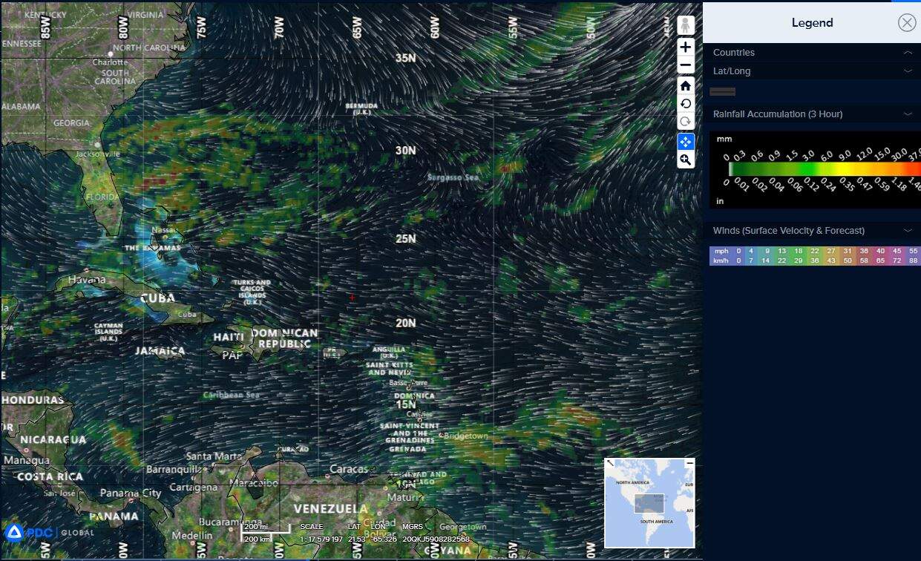Reset map to home extent
Viewport: 921px width, 561px height.
pos(686,85)
